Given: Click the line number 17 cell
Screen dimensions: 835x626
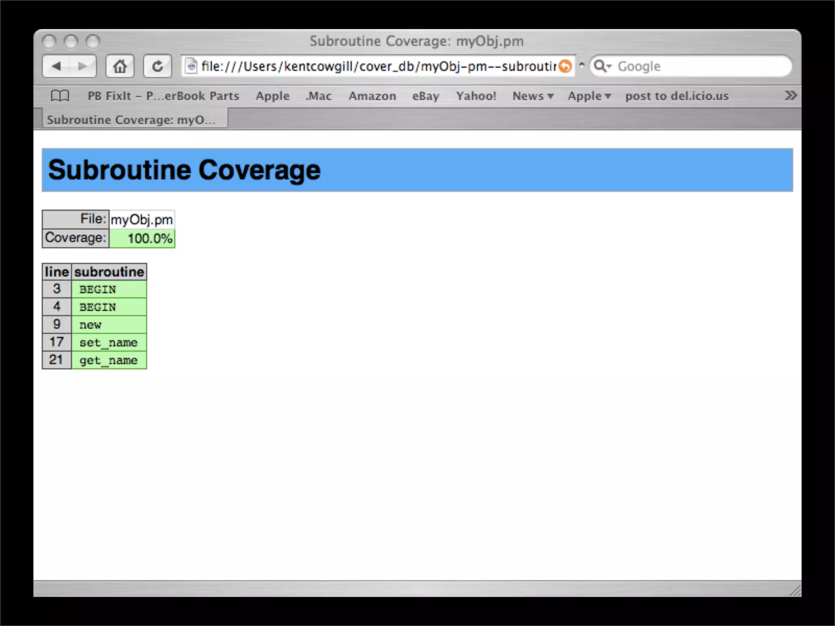Looking at the screenshot, I should (57, 342).
